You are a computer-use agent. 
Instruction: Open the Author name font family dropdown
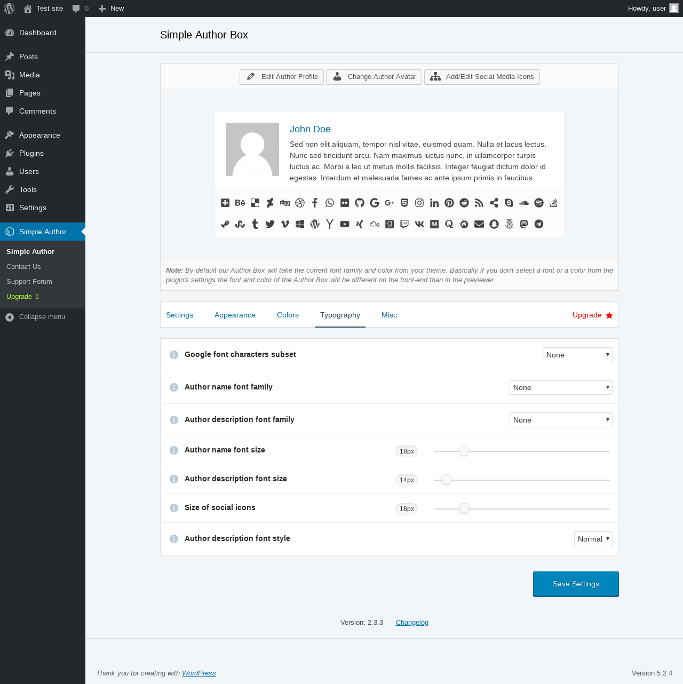(x=561, y=387)
